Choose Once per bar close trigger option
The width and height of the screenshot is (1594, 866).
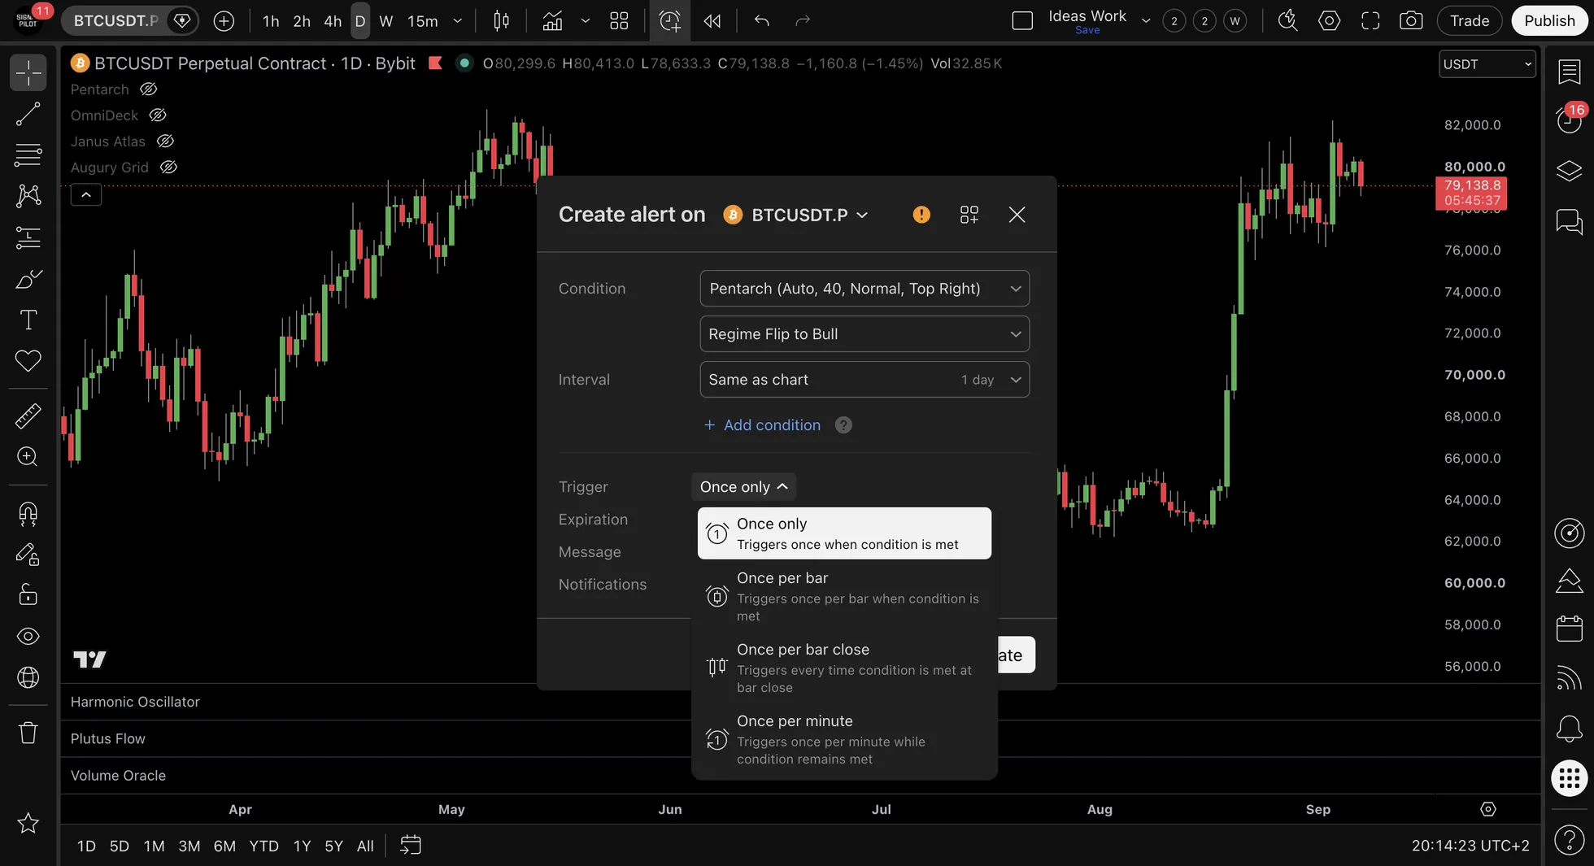844,668
